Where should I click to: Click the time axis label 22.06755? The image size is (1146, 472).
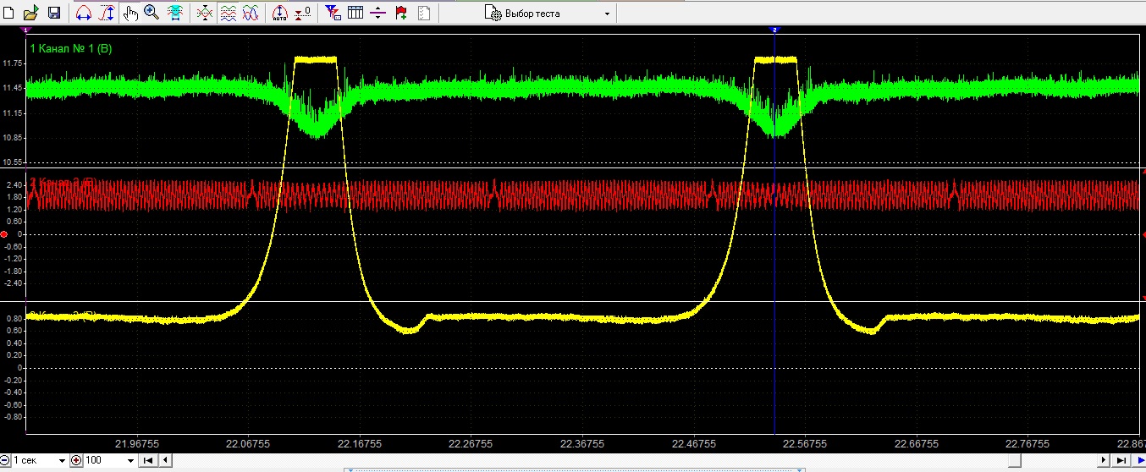pyautogui.click(x=249, y=443)
